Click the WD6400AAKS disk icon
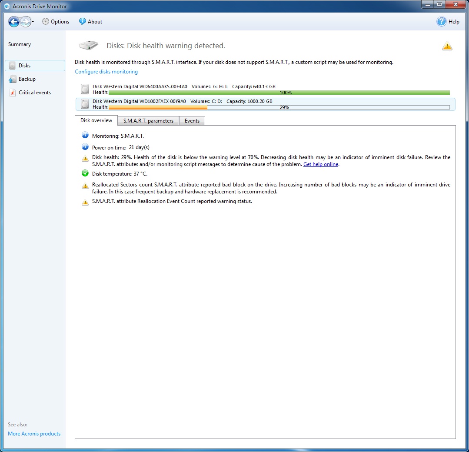Screen dimensions: 469x452 pyautogui.click(x=85, y=89)
